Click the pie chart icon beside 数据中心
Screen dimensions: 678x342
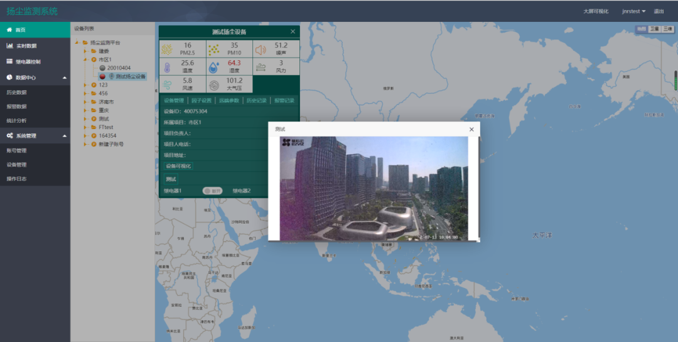coord(9,78)
